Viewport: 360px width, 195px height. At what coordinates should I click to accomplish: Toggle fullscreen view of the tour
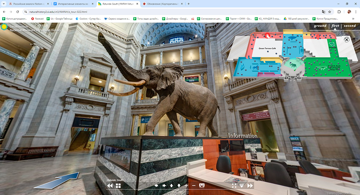tap(234, 186)
